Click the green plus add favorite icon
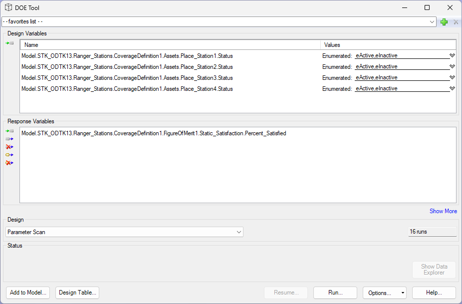This screenshot has width=462, height=304. tap(444, 22)
